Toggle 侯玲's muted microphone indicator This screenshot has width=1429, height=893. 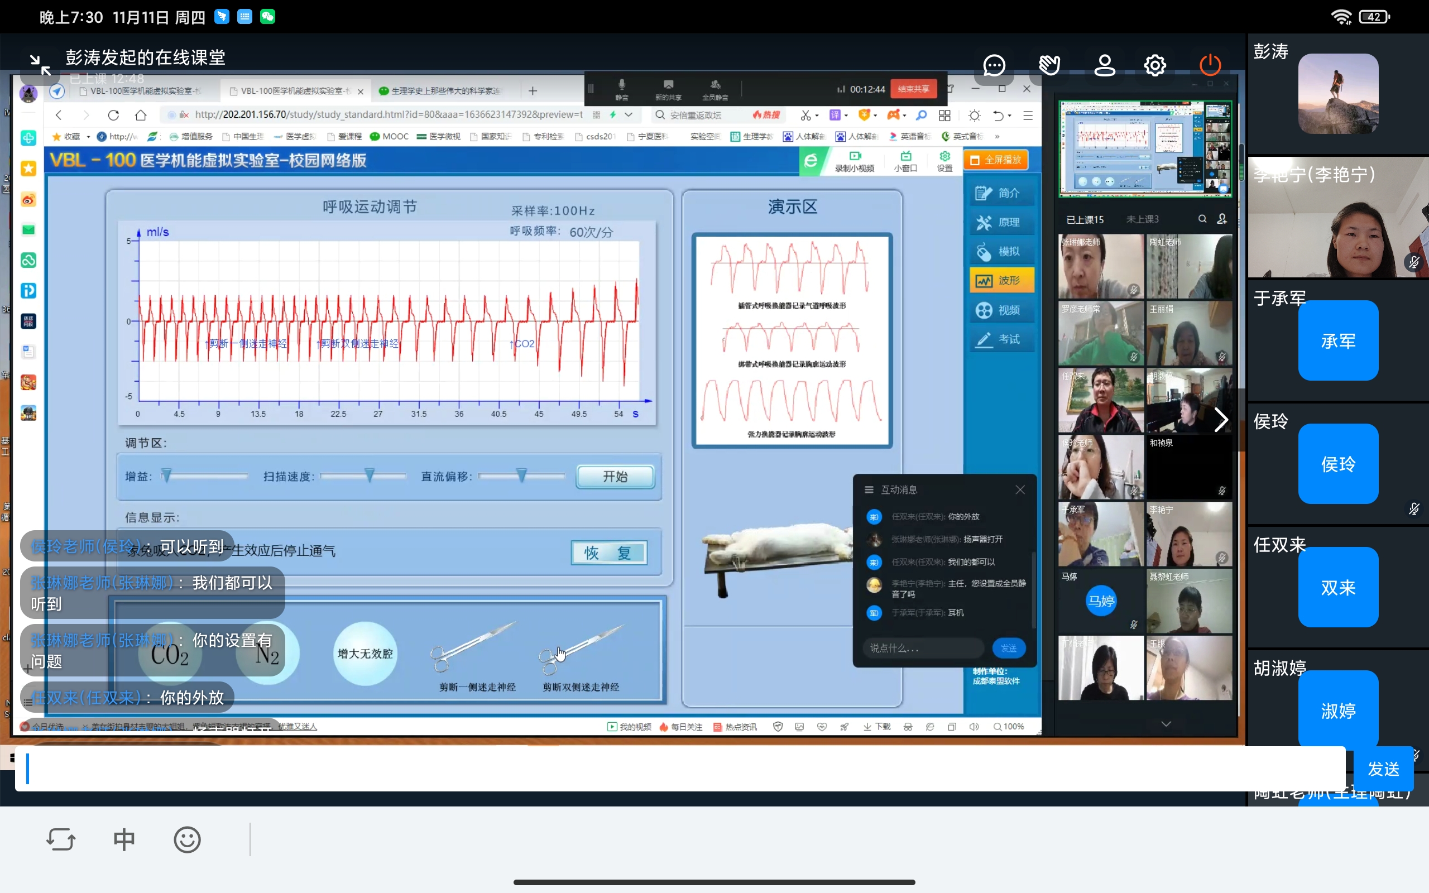click(x=1413, y=508)
